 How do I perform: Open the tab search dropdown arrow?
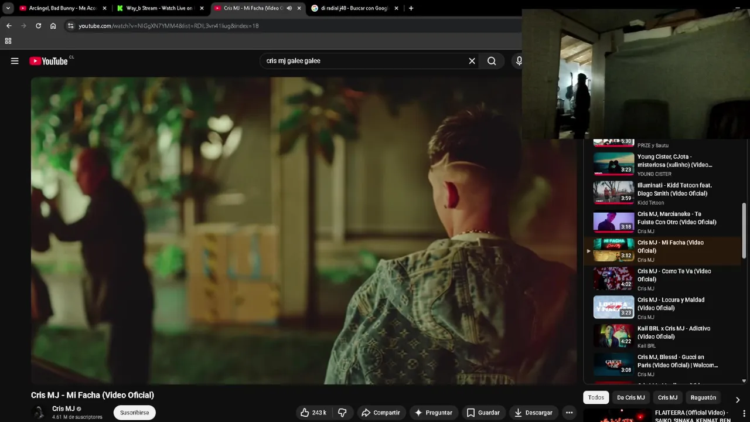point(8,8)
